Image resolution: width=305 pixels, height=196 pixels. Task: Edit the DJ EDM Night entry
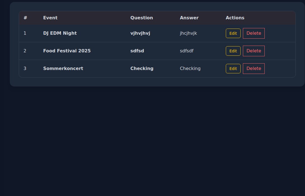pos(233,33)
